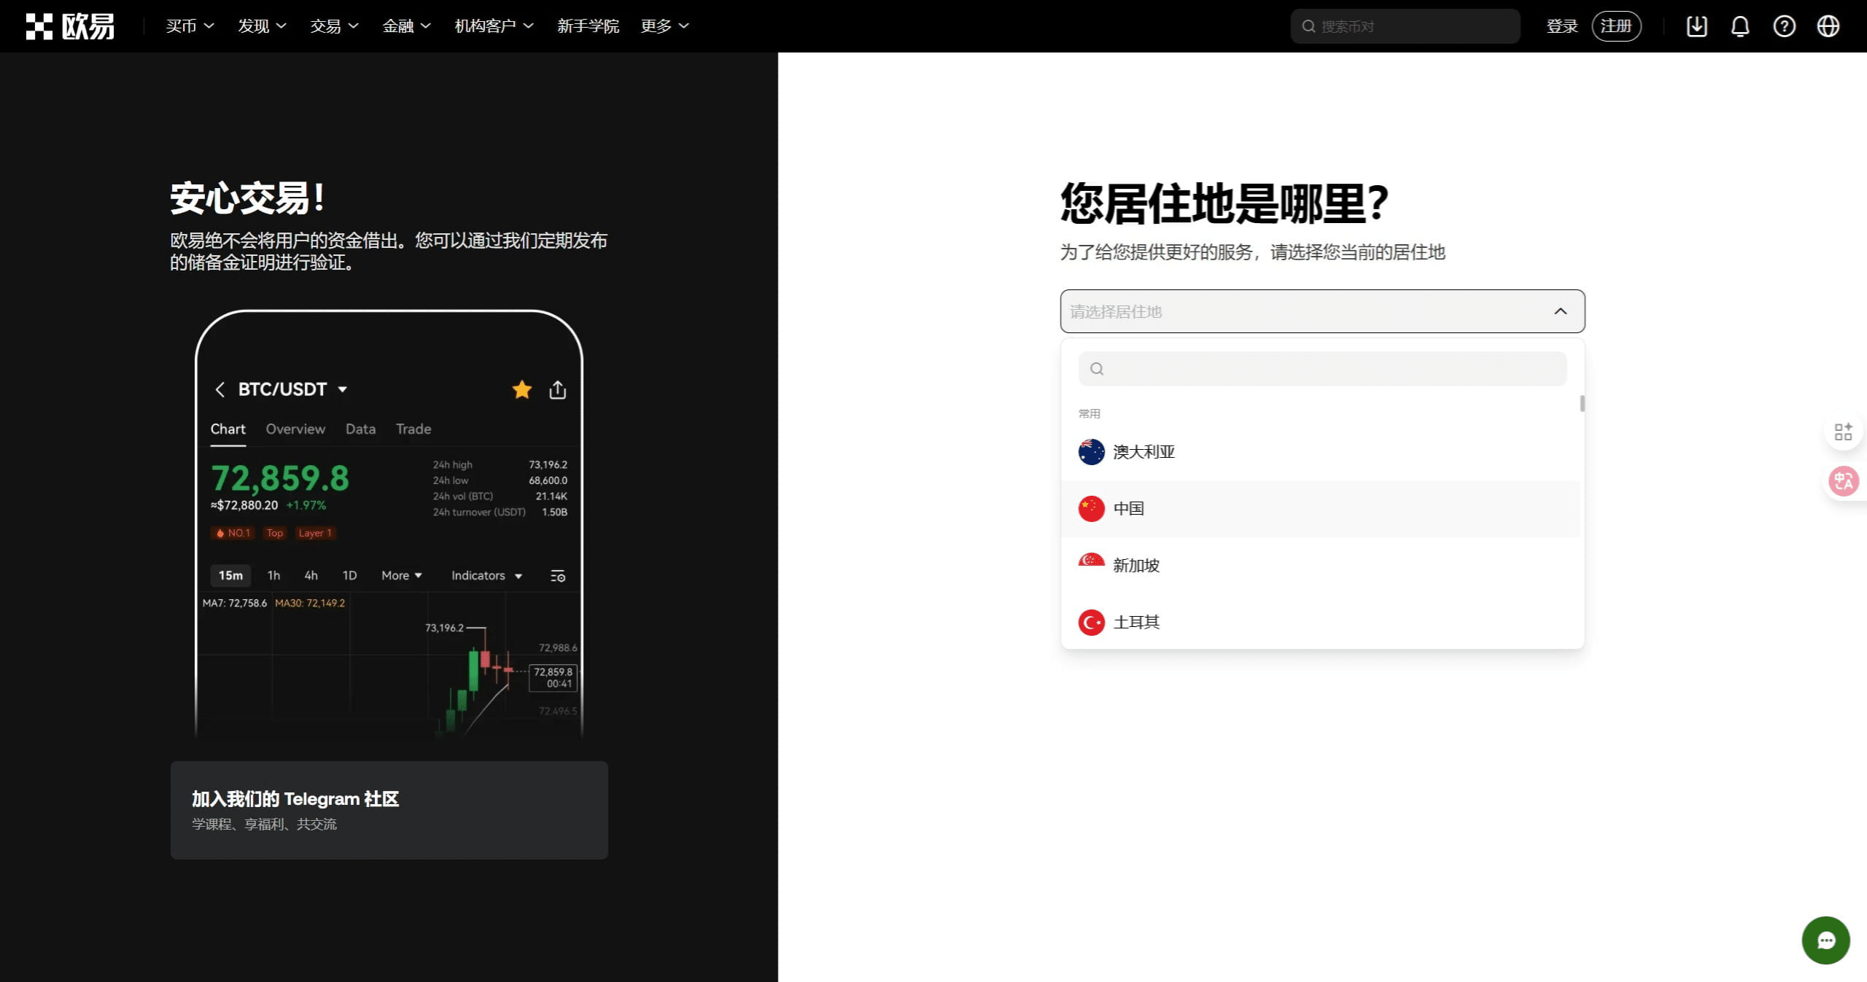
Task: Click the help question mark icon
Action: point(1785,26)
